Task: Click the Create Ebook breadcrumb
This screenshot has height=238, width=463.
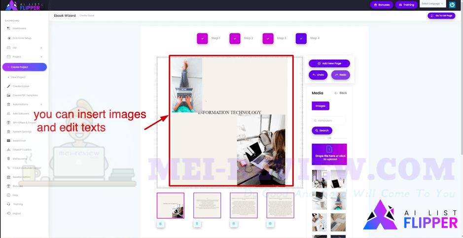Action: point(87,16)
